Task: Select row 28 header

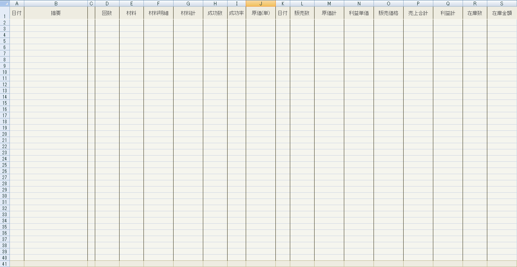Action: coord(5,183)
